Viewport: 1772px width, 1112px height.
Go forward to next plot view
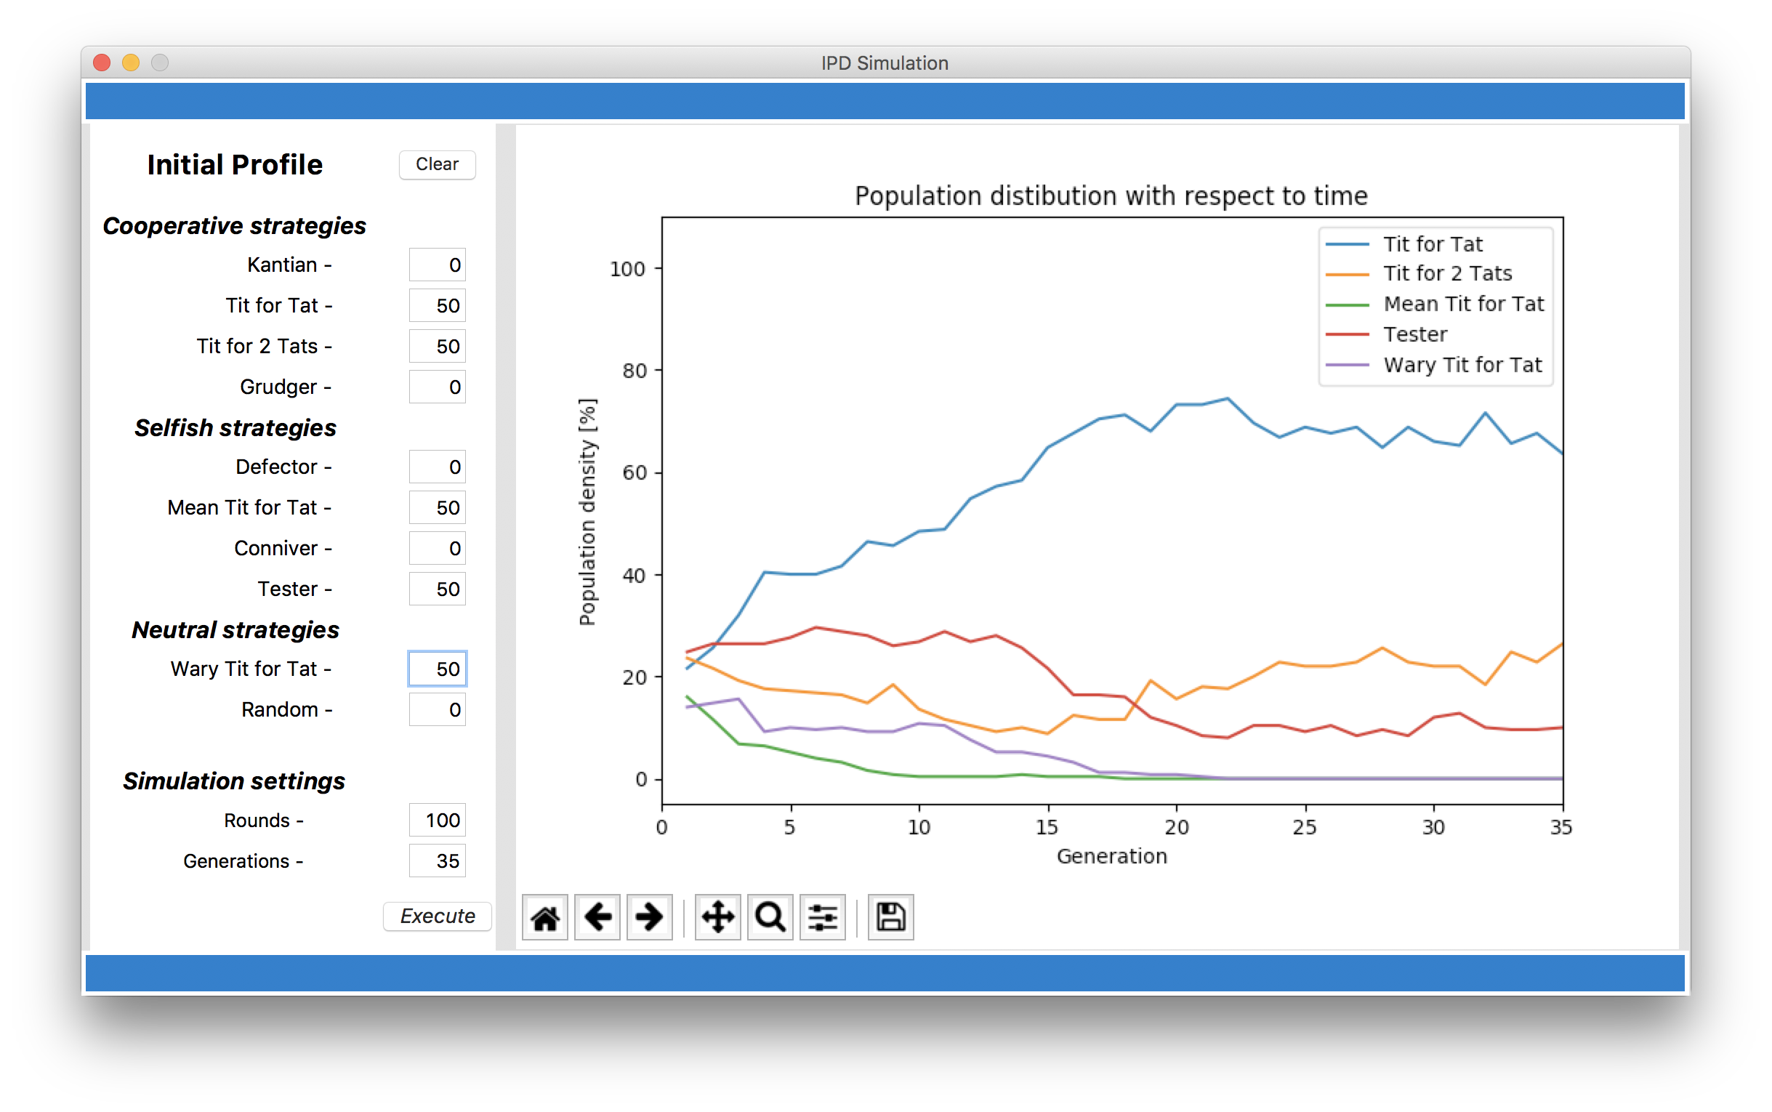[649, 917]
